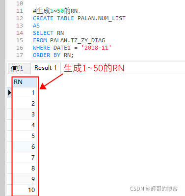Select the Result 1 tab
Image resolution: width=185 pixels, height=196 pixels.
(x=46, y=68)
